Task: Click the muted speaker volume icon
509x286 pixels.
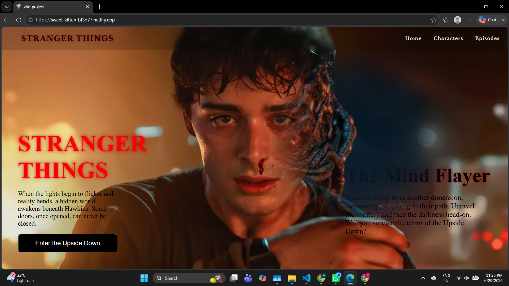Action: [x=467, y=278]
